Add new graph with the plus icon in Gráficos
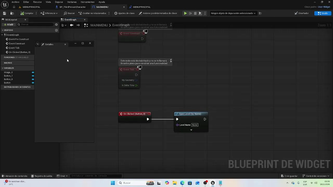The height and width of the screenshot is (187, 333). pyautogui.click(x=56, y=30)
